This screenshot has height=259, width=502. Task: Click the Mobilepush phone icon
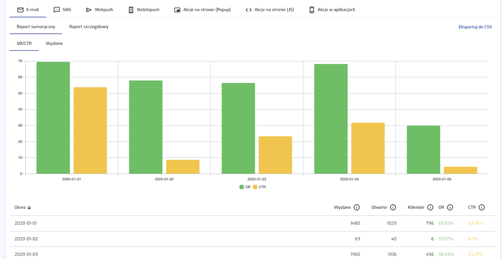click(x=131, y=10)
